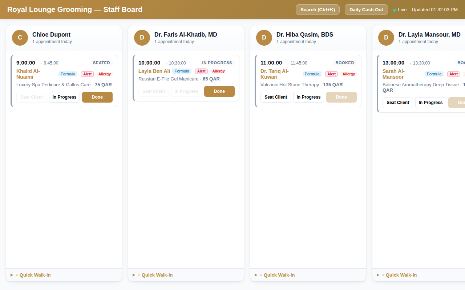The image size is (465, 290).
Task: Click the Royal Lounge Grooming Staff Board title
Action: pyautogui.click(x=75, y=9)
